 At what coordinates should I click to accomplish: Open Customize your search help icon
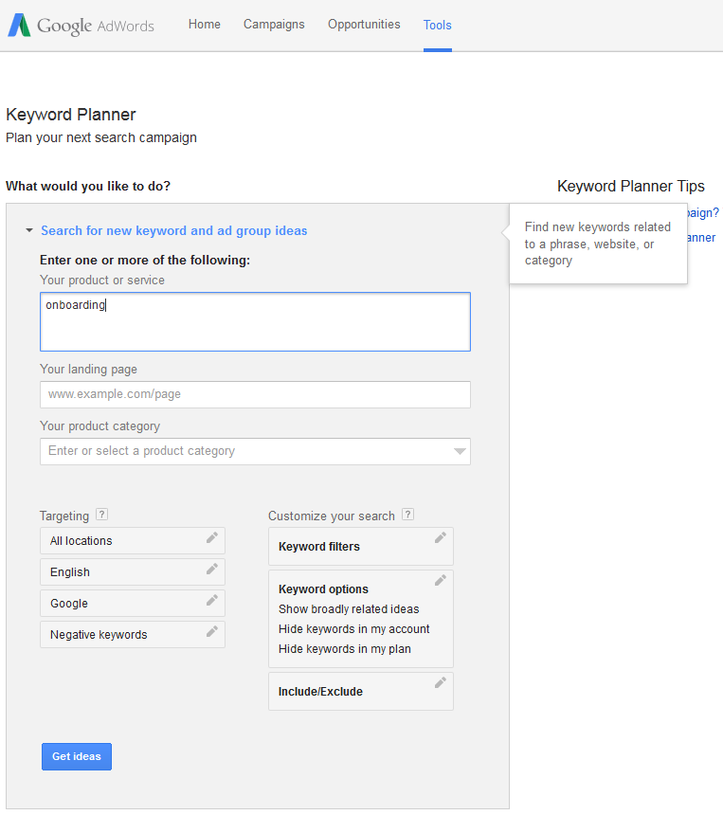(x=408, y=515)
